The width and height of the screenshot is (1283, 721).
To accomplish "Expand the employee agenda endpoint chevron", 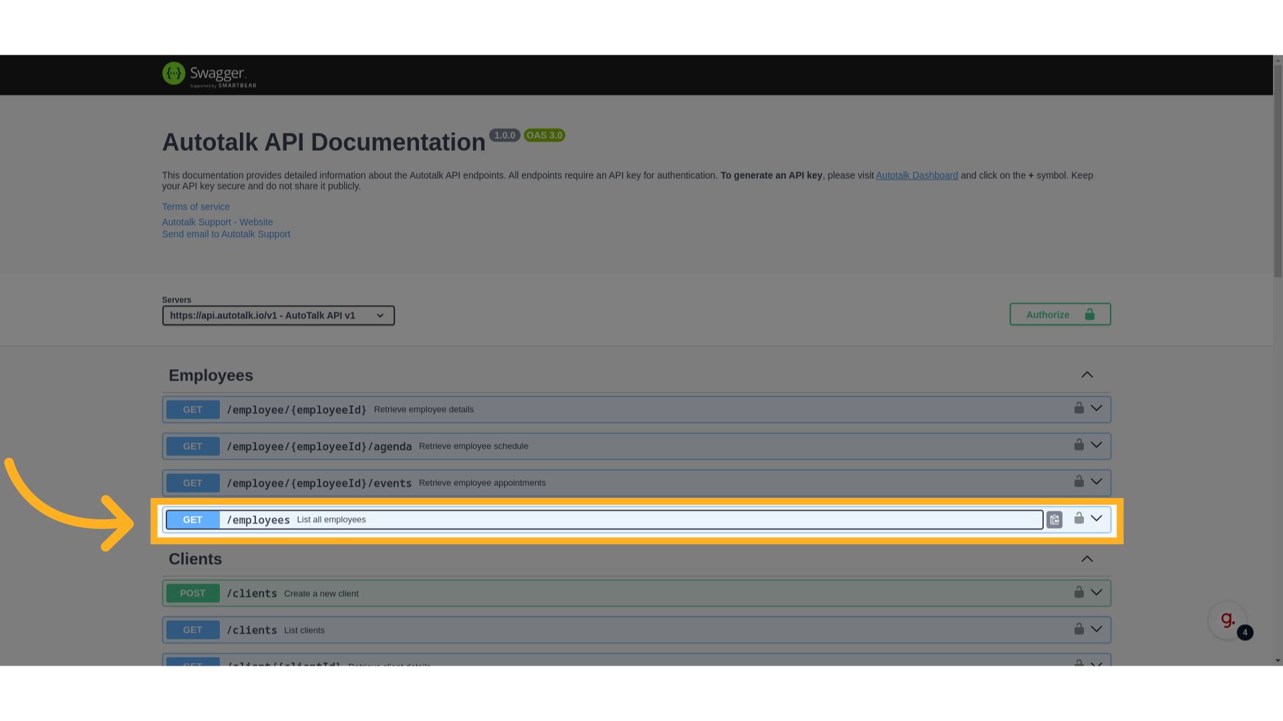I will point(1097,445).
